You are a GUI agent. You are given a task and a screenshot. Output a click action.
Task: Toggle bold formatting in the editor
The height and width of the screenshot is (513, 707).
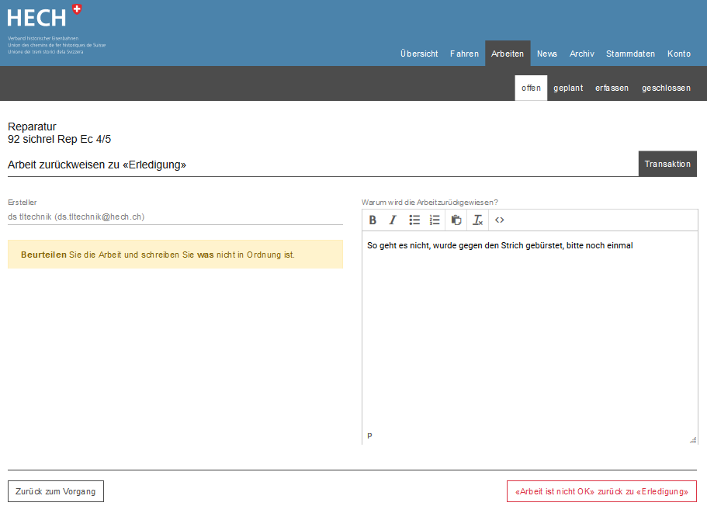coord(373,220)
